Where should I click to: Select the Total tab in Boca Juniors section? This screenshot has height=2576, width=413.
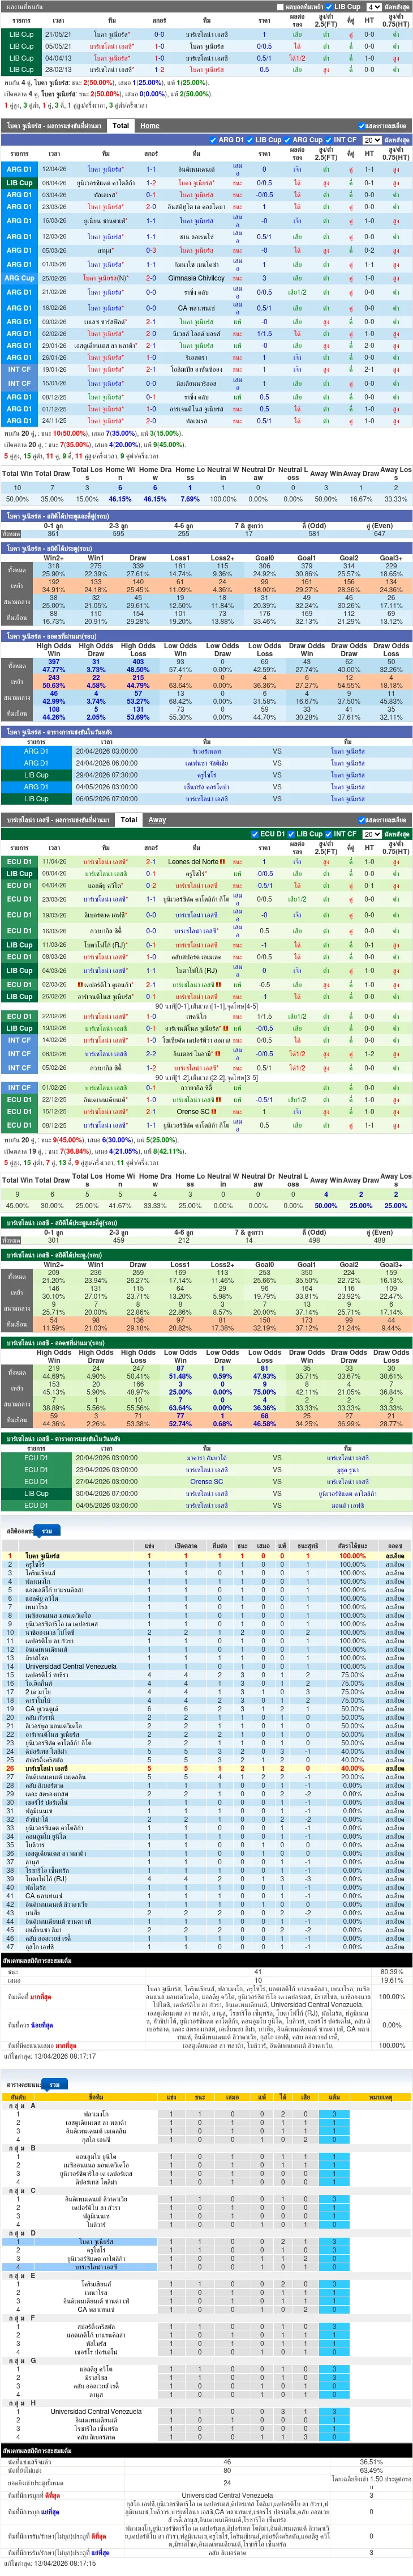pyautogui.click(x=121, y=126)
